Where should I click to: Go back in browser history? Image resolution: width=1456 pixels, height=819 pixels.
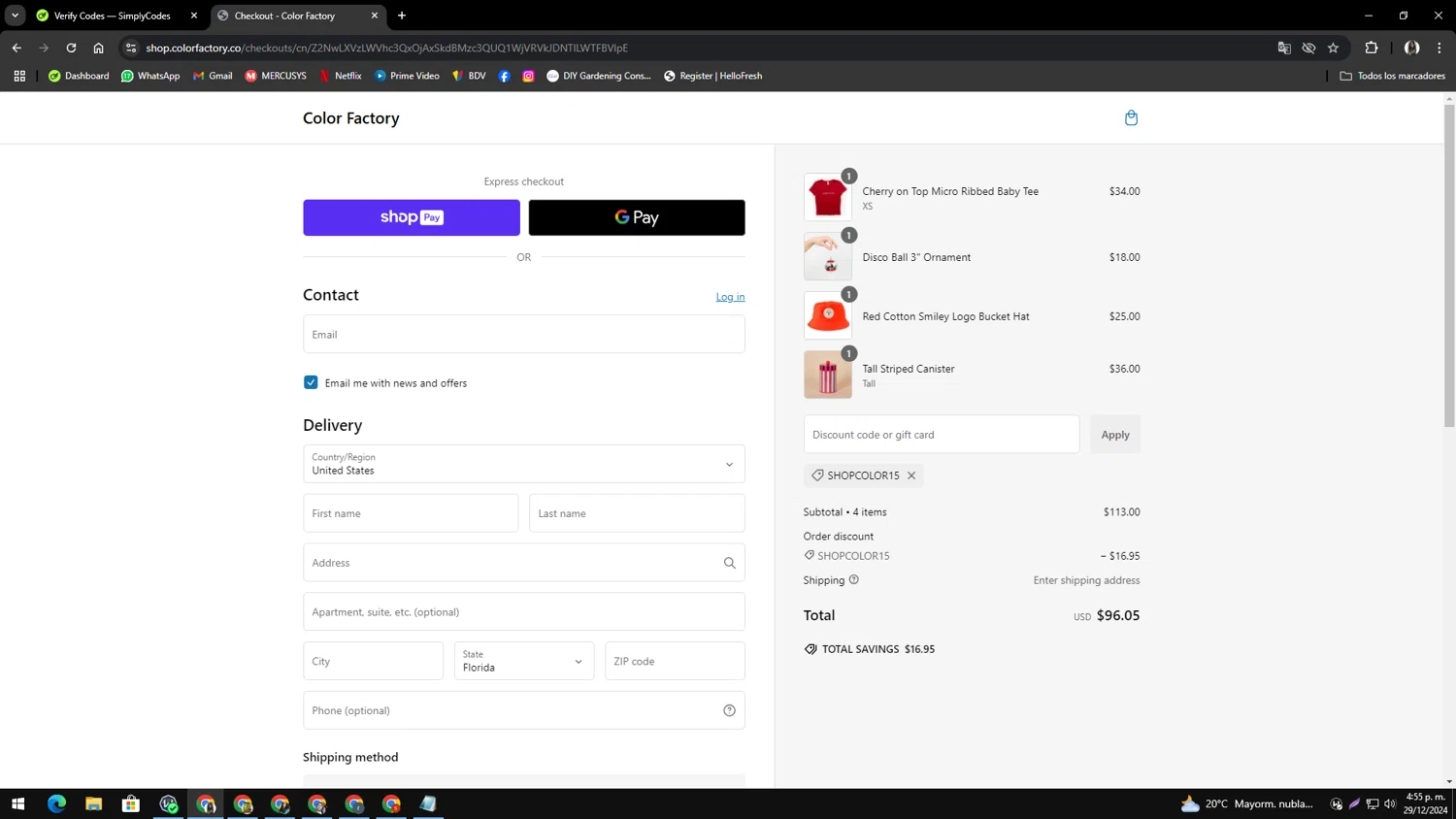click(x=17, y=48)
